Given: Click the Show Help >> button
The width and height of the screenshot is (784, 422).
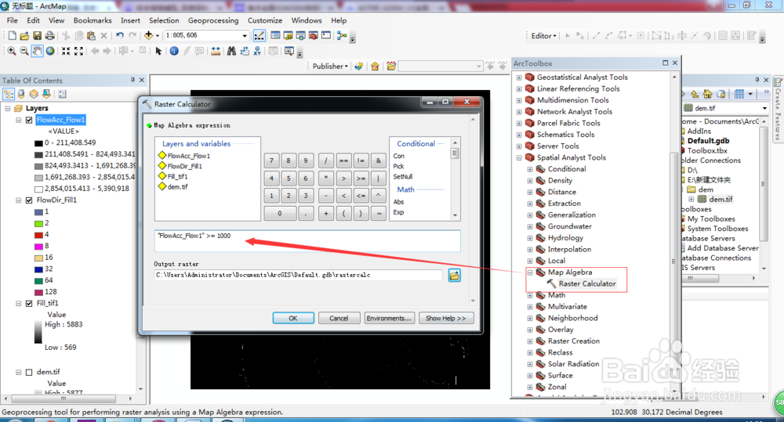Looking at the screenshot, I should [x=445, y=318].
